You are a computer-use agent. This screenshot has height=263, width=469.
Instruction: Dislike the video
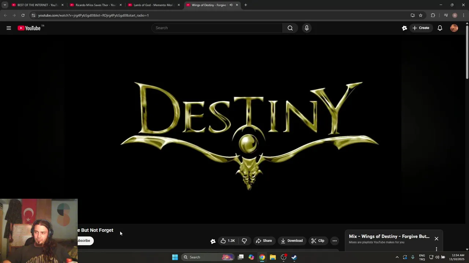pos(244,241)
